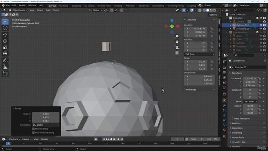Click the current frame number field
This screenshot has width=268, height=151.
(x=178, y=139)
